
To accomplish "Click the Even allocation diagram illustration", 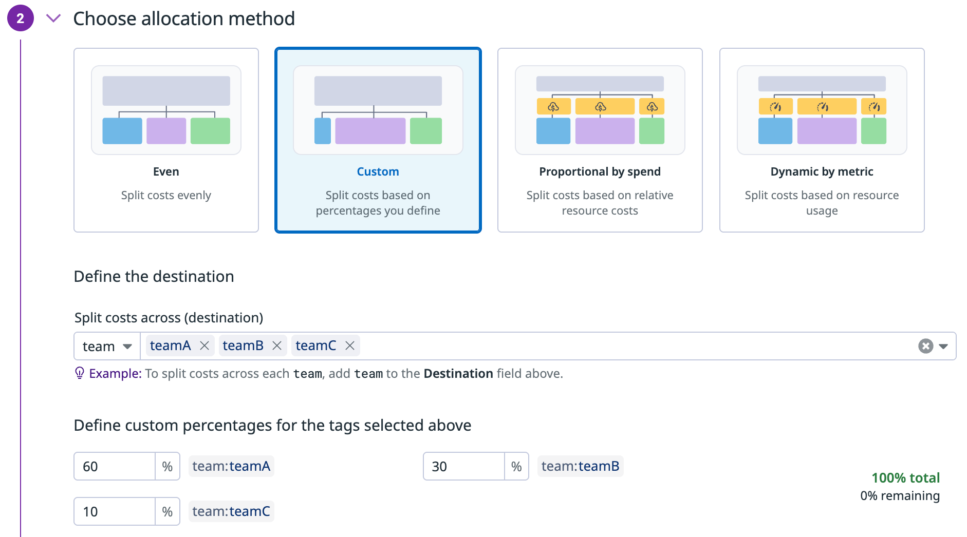I will tap(166, 110).
